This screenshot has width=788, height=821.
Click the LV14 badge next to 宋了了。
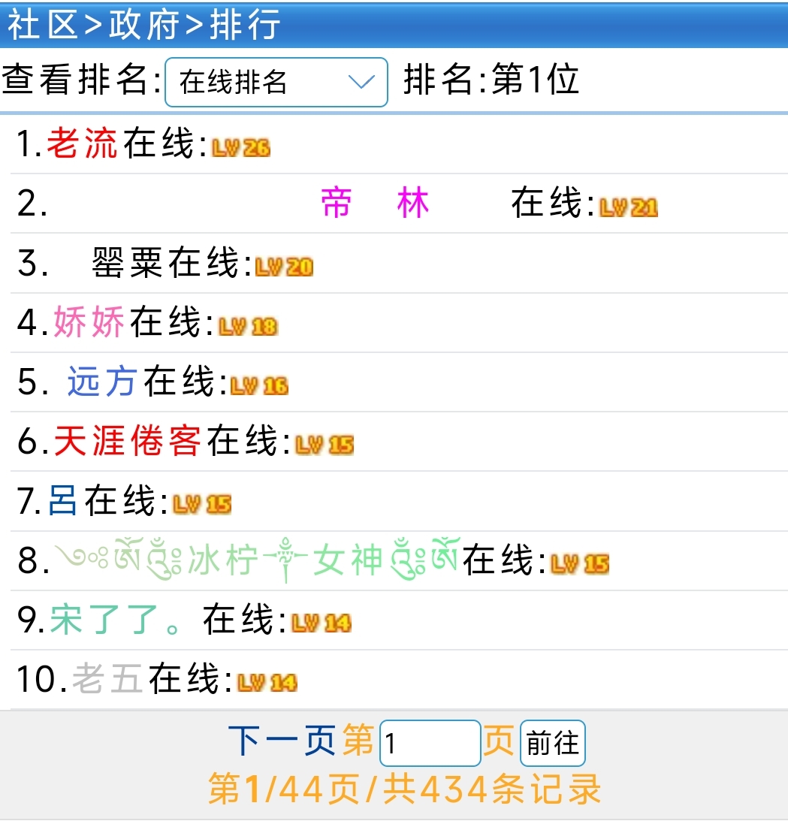[322, 624]
